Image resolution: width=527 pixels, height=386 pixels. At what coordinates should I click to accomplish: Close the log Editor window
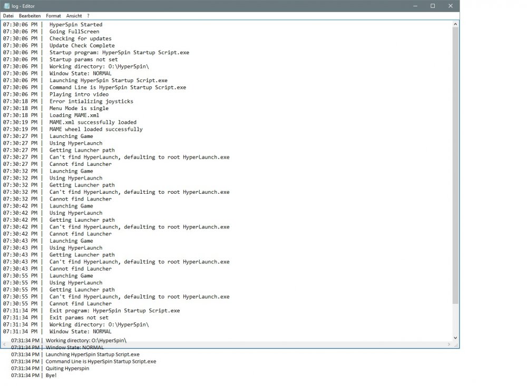click(x=451, y=6)
